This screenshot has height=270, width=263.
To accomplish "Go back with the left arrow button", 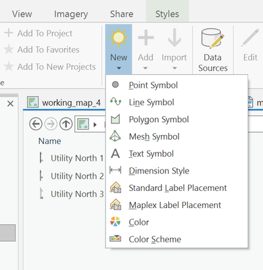I will 36,124.
